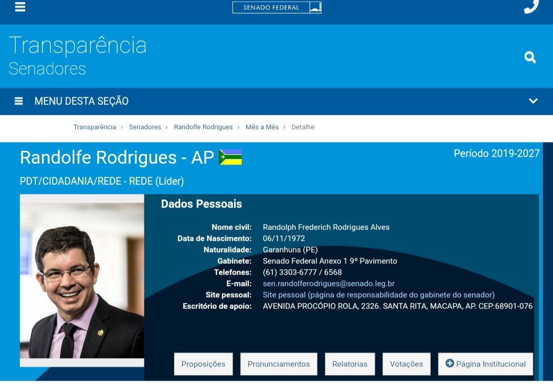Open the MENU DESTA SEÇÃO label

click(x=81, y=101)
